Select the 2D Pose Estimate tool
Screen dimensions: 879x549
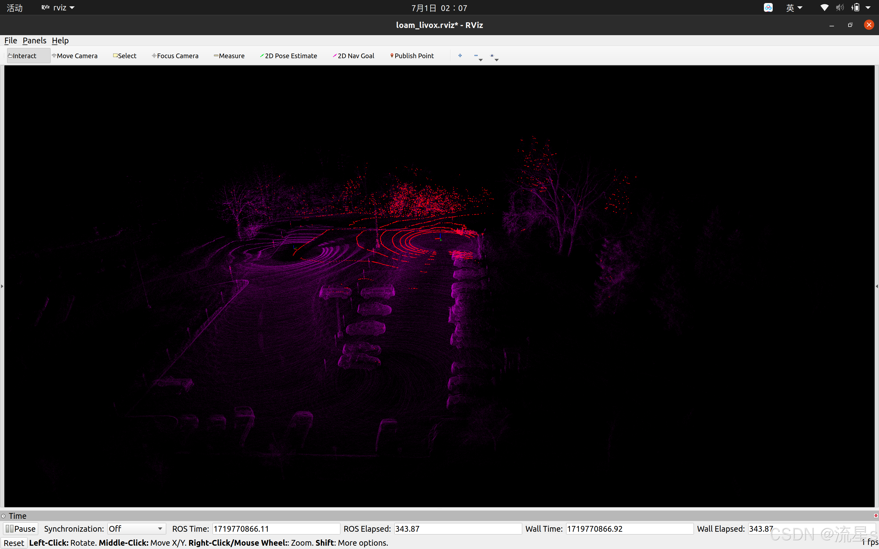289,55
